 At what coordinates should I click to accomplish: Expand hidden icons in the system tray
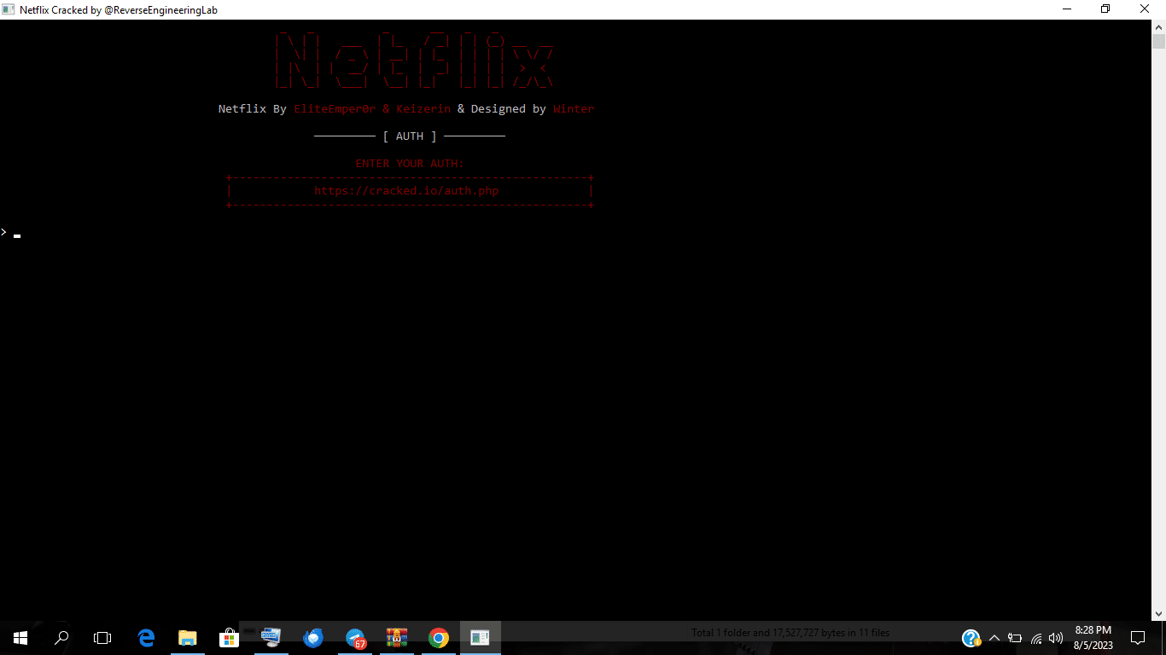pyautogui.click(x=994, y=637)
